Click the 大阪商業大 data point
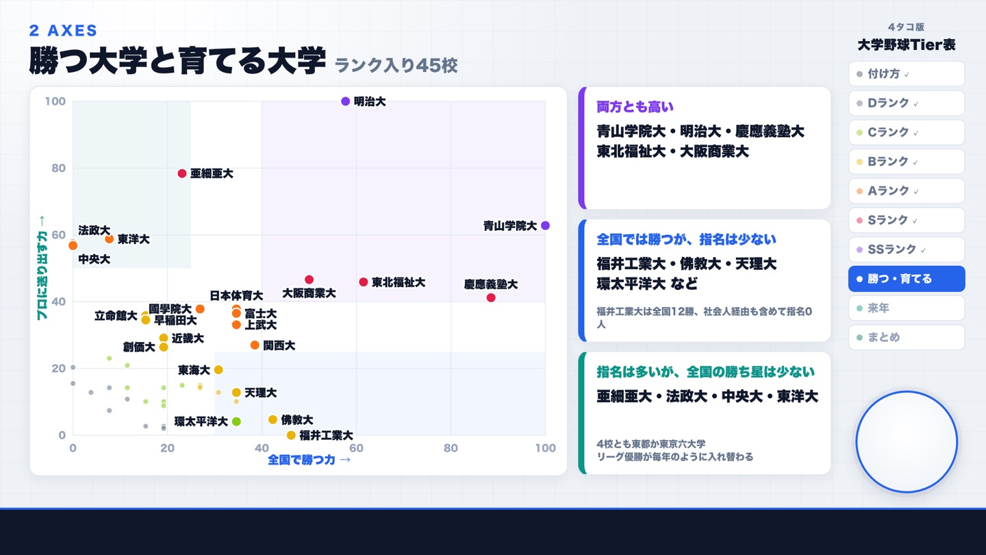The height and width of the screenshot is (555, 986). tap(309, 280)
